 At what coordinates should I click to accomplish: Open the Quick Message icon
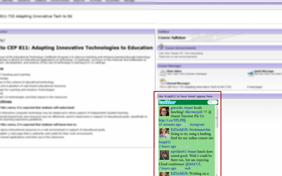tap(250, 73)
